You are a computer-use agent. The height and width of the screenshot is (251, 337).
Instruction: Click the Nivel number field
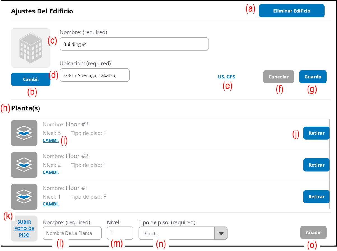[x=120, y=233]
